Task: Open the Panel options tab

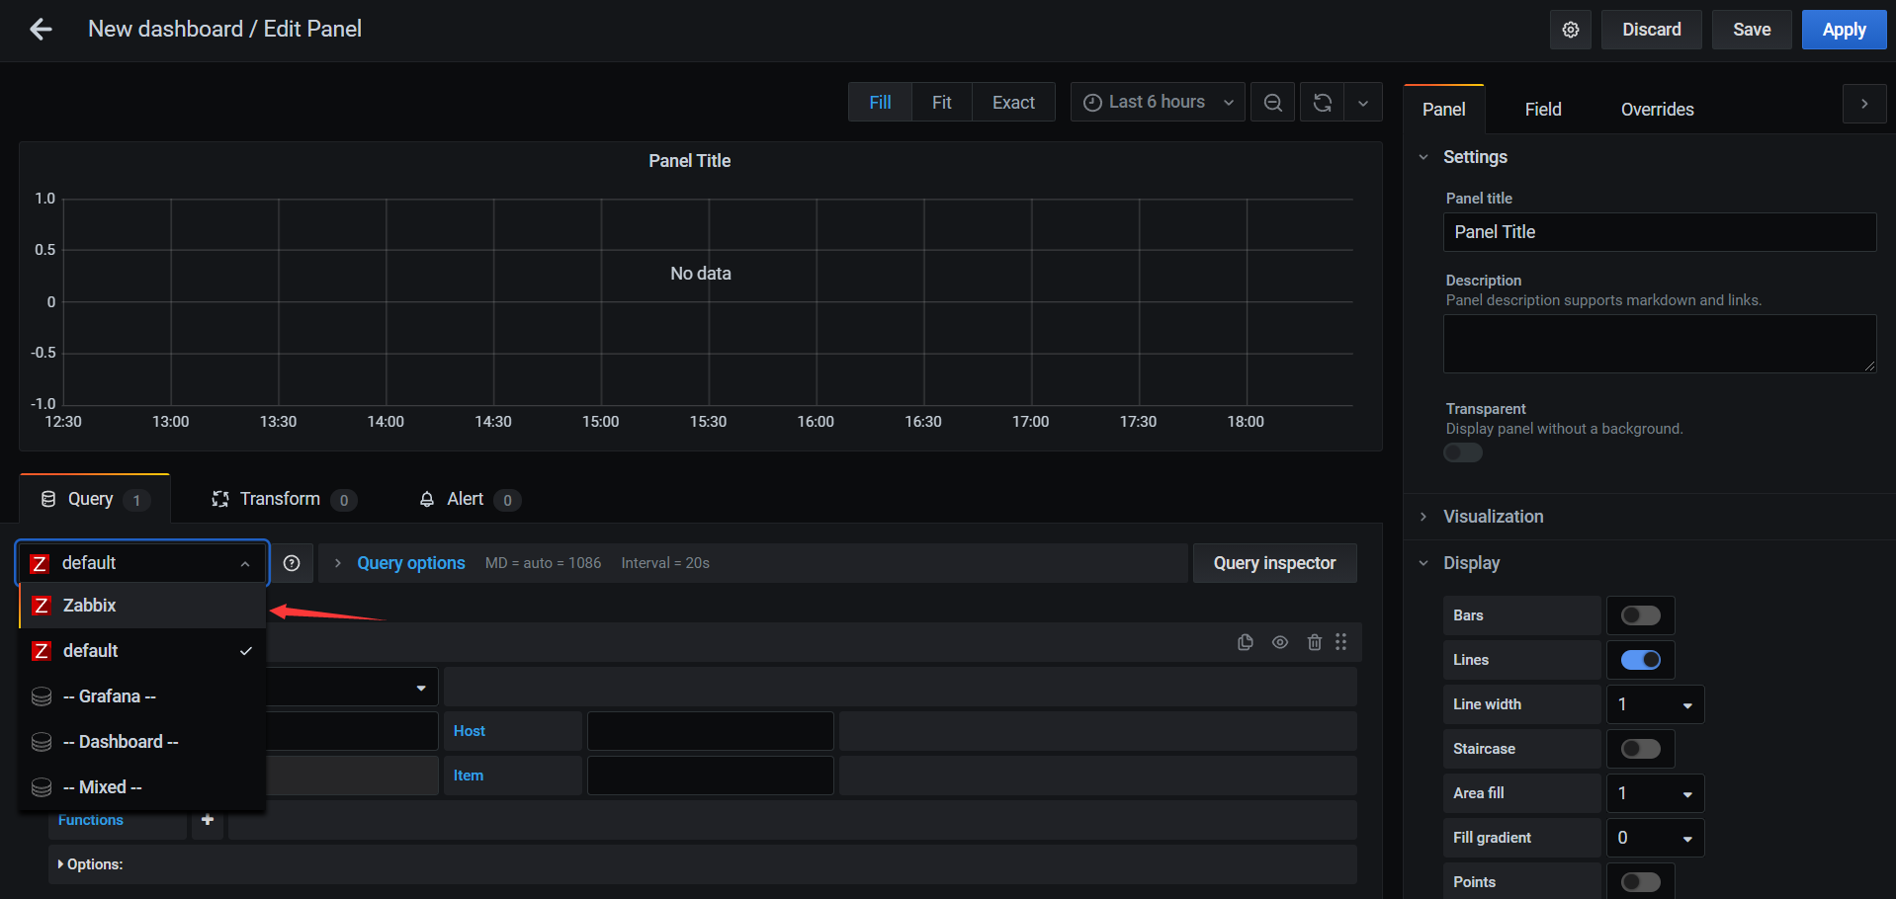Action: click(x=1443, y=110)
